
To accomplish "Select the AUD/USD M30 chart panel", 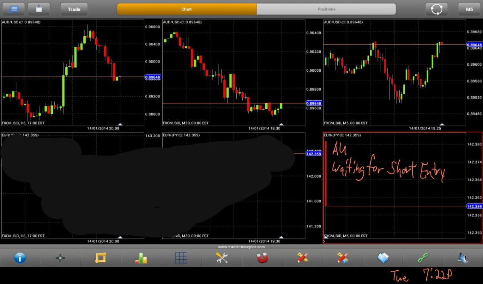I will click(x=233, y=73).
